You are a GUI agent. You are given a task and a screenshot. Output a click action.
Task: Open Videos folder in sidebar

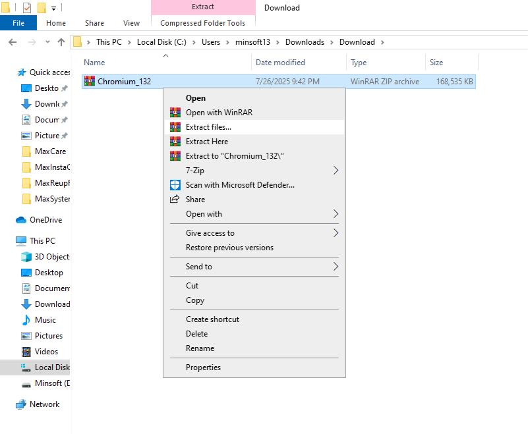[40, 352]
